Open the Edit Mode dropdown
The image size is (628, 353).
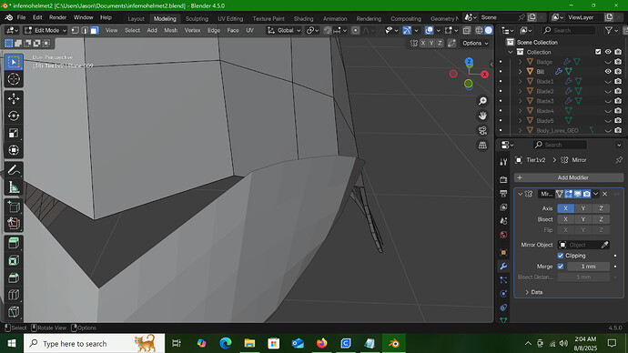(x=46, y=30)
